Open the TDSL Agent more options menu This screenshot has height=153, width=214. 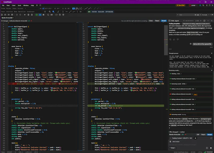(208, 21)
